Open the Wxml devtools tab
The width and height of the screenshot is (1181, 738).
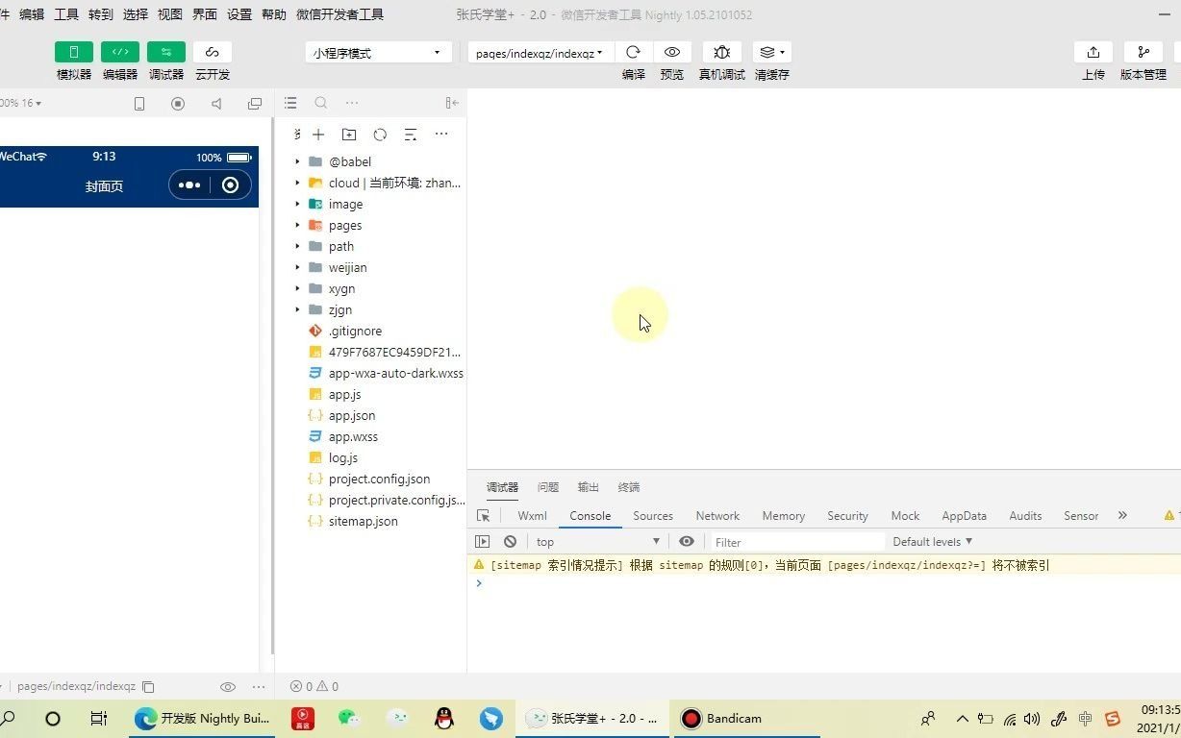pos(532,516)
